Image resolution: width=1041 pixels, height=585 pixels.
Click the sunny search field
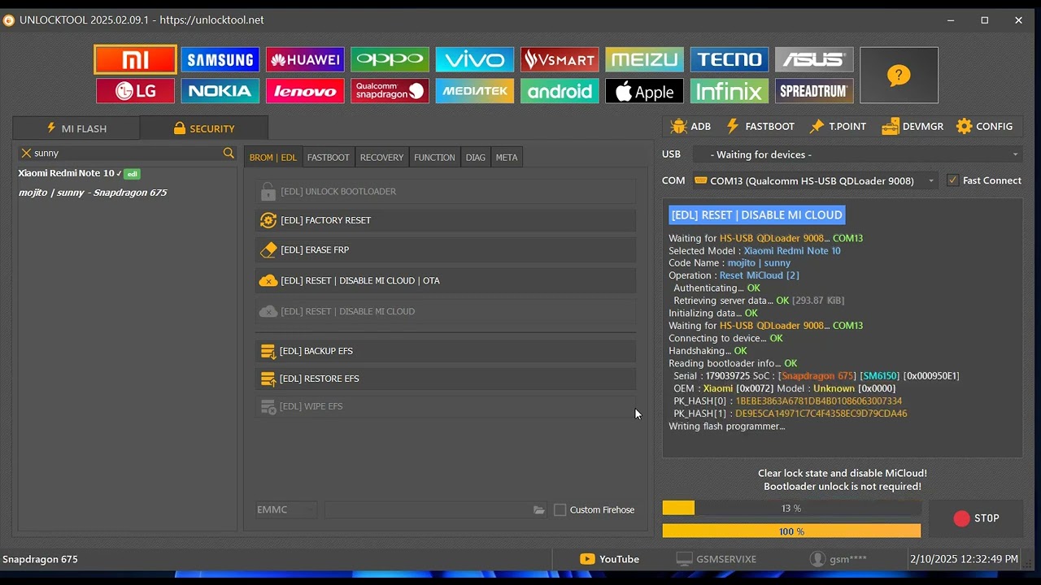[x=127, y=153]
